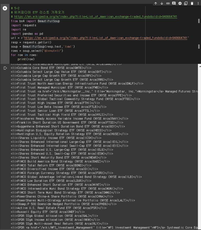Click output row 'First Trust High Income ETF'
Screen dimensions: 201x230
pos(55,103)
